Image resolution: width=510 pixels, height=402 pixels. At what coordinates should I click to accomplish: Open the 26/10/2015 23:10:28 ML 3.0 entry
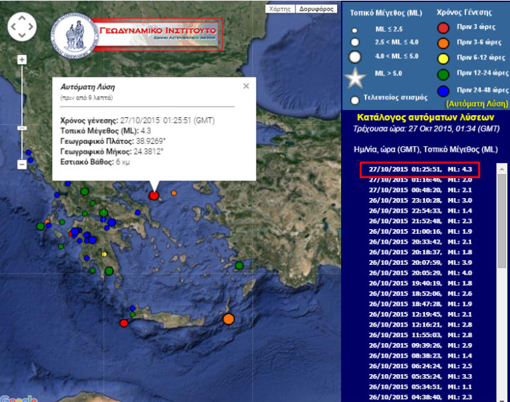[x=419, y=200]
